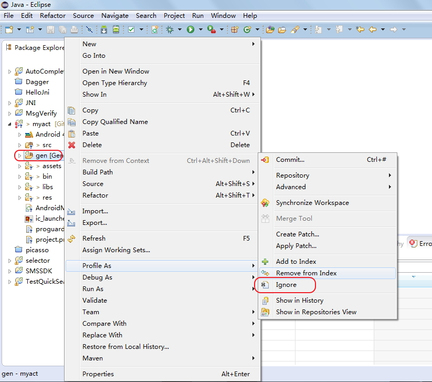Choose Remove from Index
The height and width of the screenshot is (382, 432).
tap(328, 273)
